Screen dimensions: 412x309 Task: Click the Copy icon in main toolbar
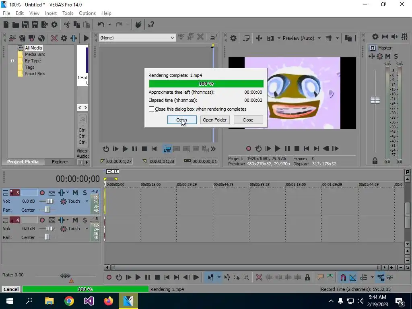pos(77,25)
